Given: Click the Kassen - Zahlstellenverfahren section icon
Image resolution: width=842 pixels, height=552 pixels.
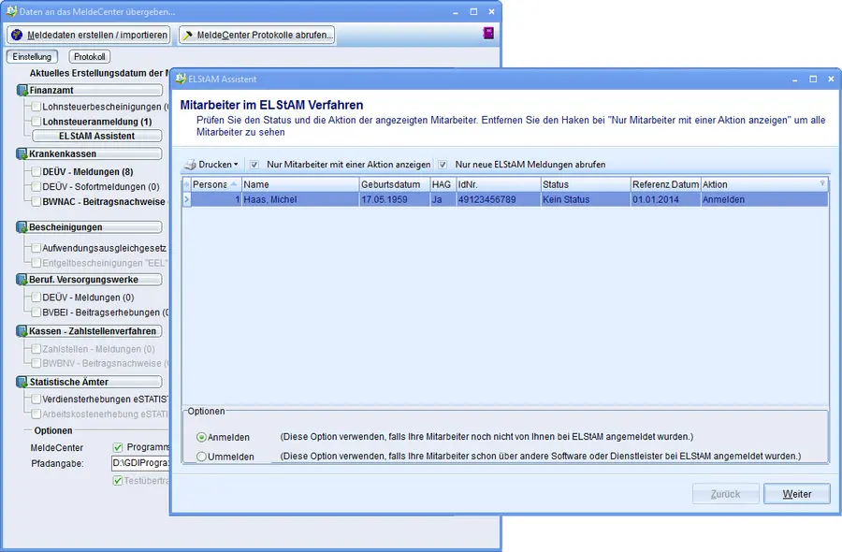Looking at the screenshot, I should pyautogui.click(x=22, y=331).
